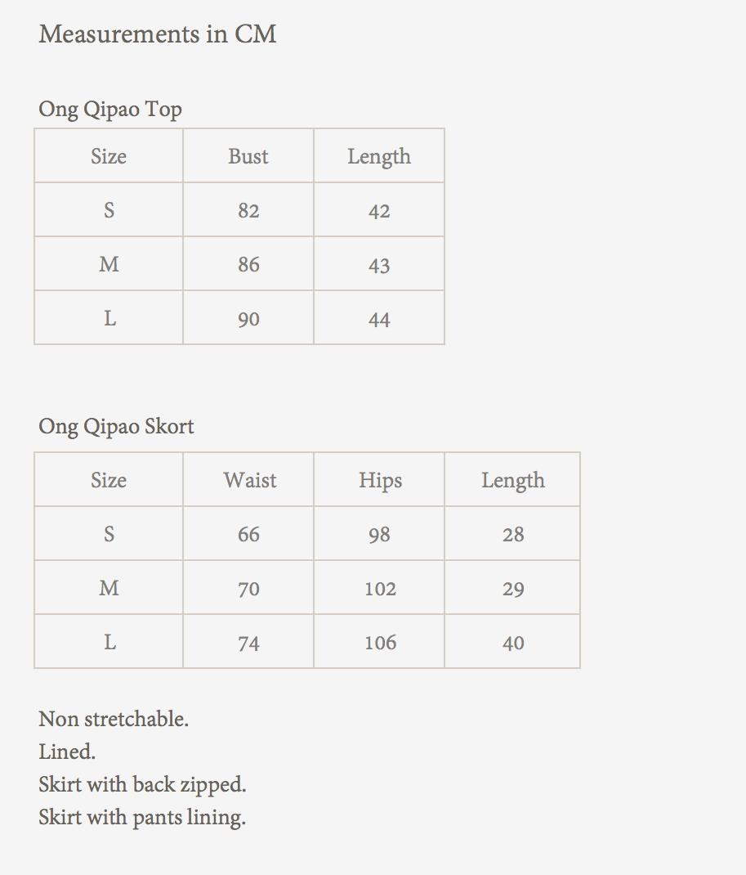Select the Top length value 44
The image size is (746, 875).
coord(379,319)
